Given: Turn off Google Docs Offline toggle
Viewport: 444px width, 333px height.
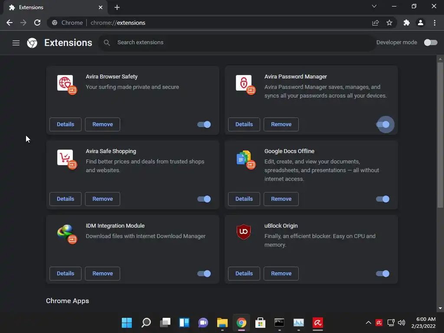Looking at the screenshot, I should [382, 199].
